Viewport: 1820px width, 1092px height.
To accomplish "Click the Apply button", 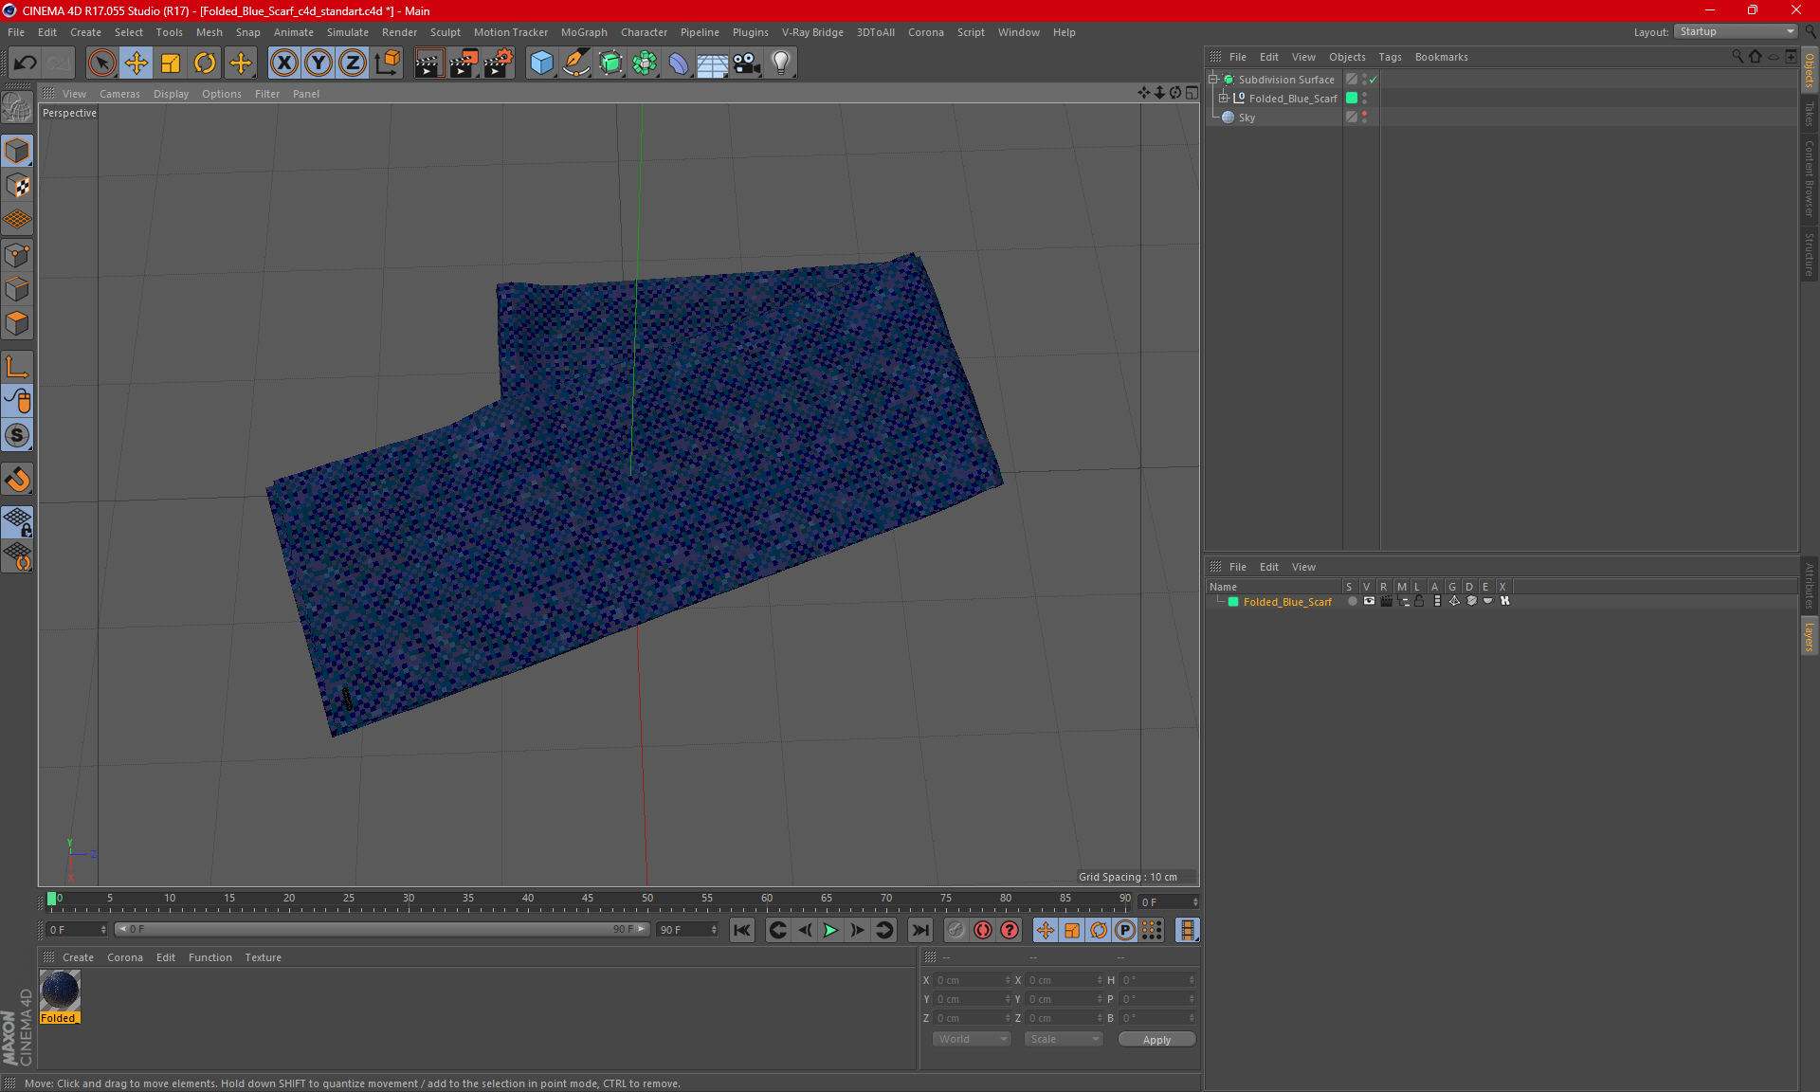I will coord(1156,1040).
